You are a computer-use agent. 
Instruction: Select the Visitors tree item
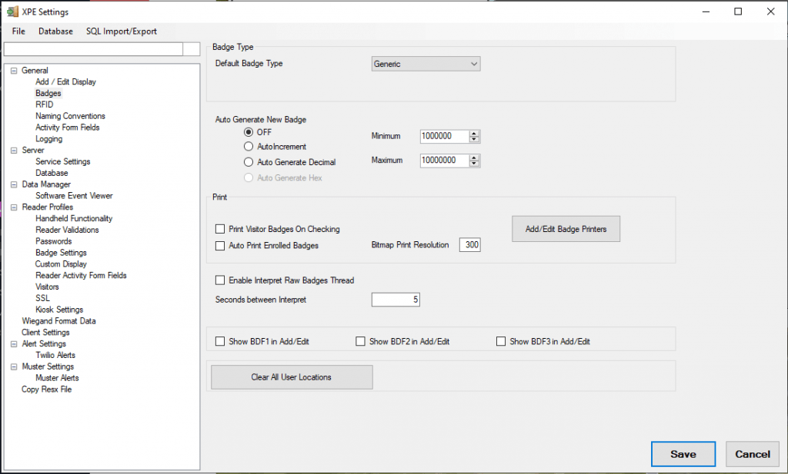pyautogui.click(x=47, y=287)
